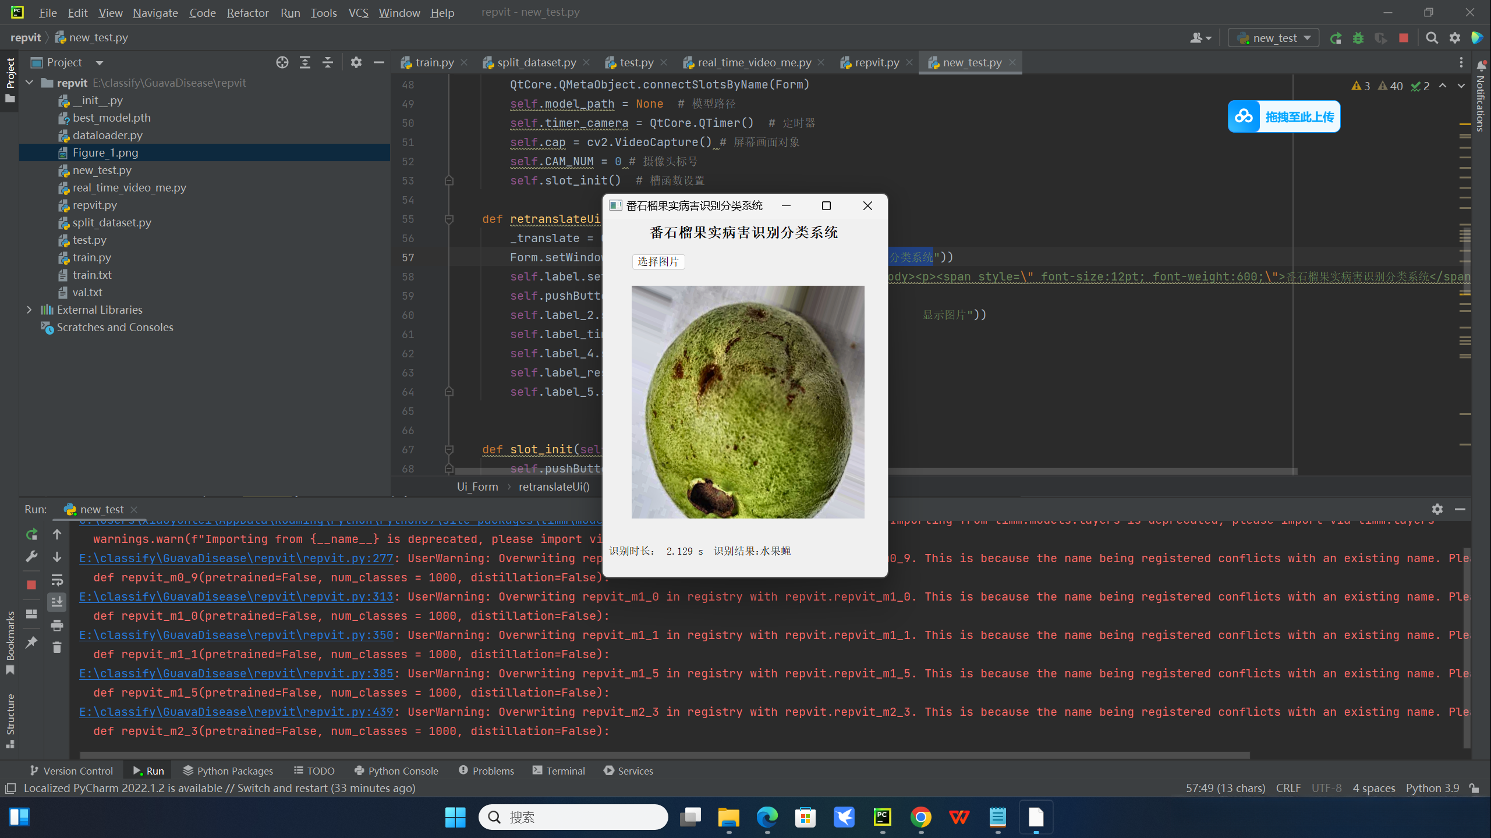Toggle soft-wrap in the Run console
The height and width of the screenshot is (838, 1491).
click(57, 580)
